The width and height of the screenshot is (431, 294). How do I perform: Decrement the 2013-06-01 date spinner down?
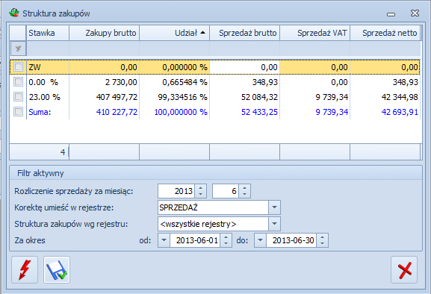point(226,244)
